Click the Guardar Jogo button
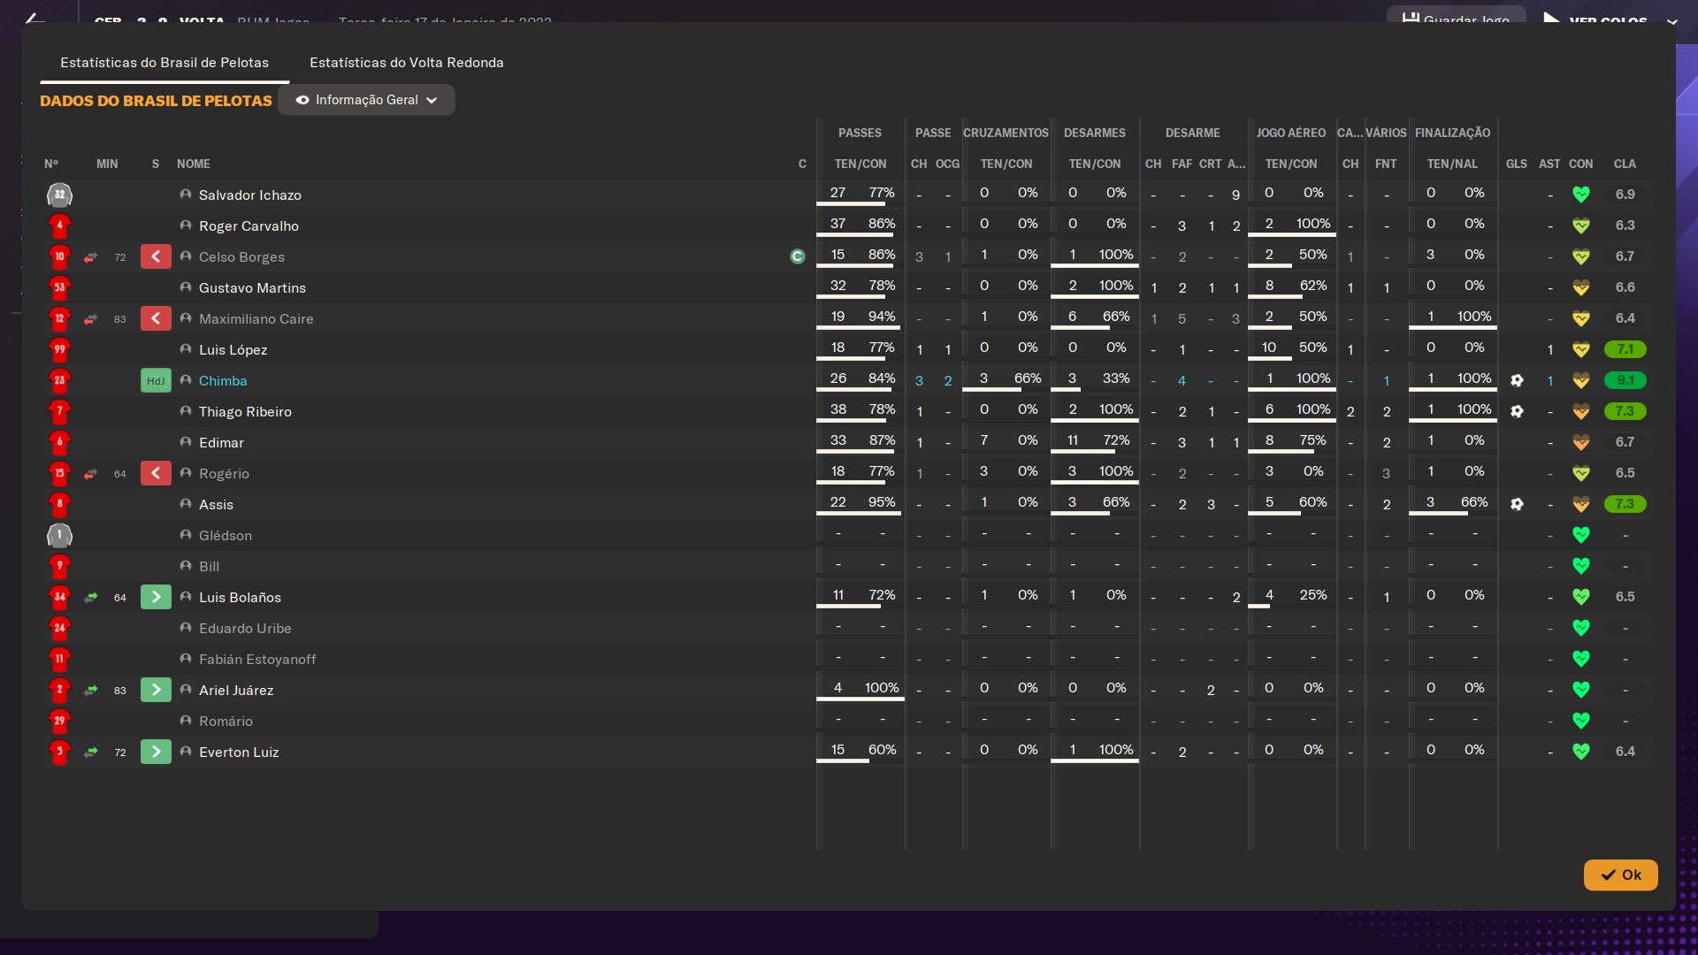 1456,16
